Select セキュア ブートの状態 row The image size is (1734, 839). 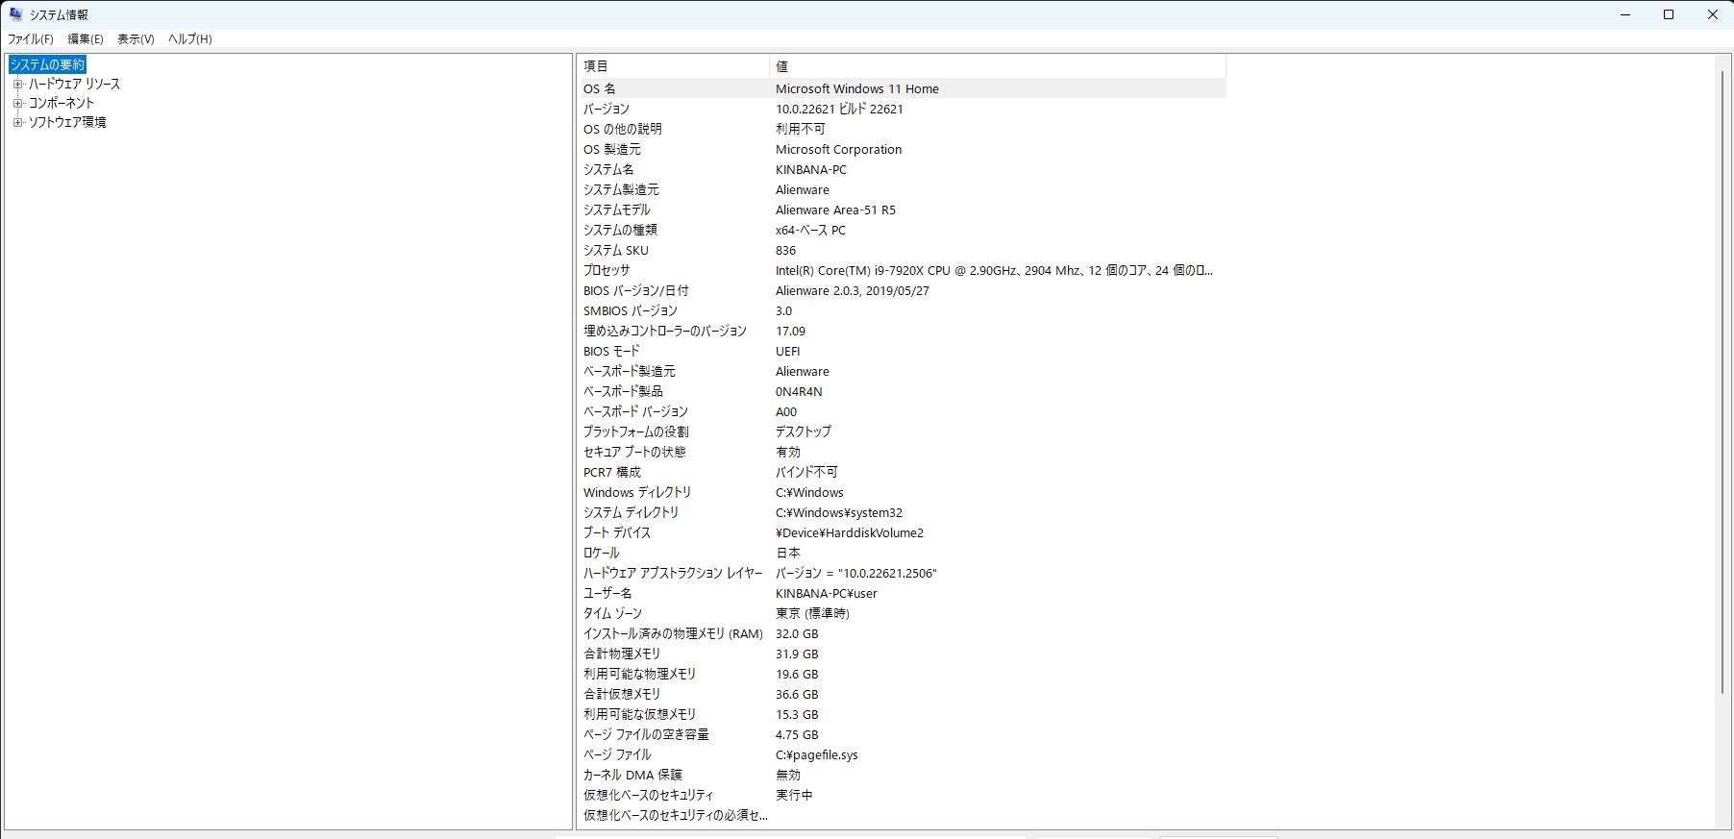[x=902, y=452]
